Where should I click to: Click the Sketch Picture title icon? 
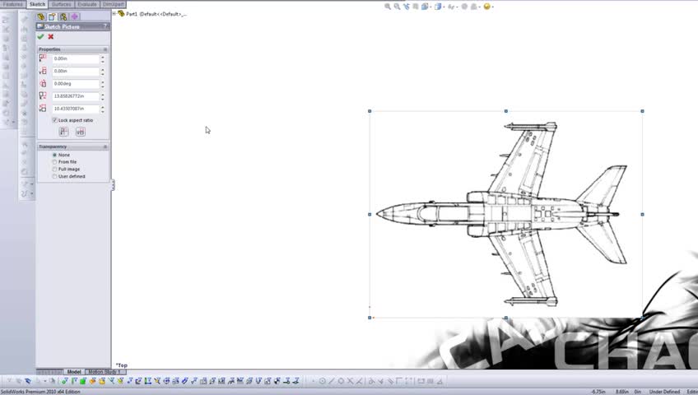tap(40, 26)
